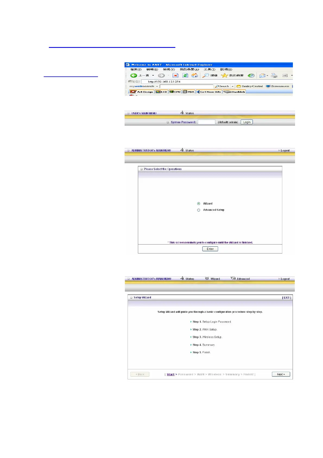
Task: Click the Art Design toolbar link
Action: 142,92
